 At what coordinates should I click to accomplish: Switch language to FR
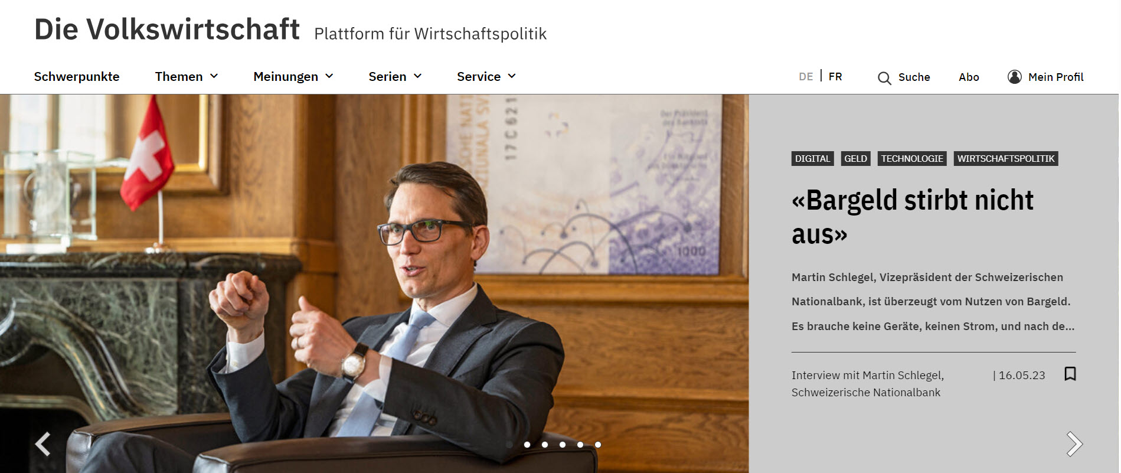click(835, 77)
